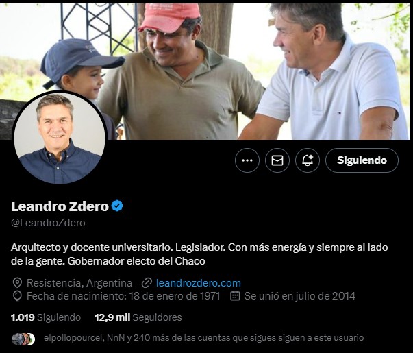Click the Se unió en julio de 2014 text

[x=299, y=296]
